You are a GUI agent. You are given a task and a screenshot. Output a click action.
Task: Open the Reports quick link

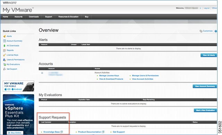point(10,50)
